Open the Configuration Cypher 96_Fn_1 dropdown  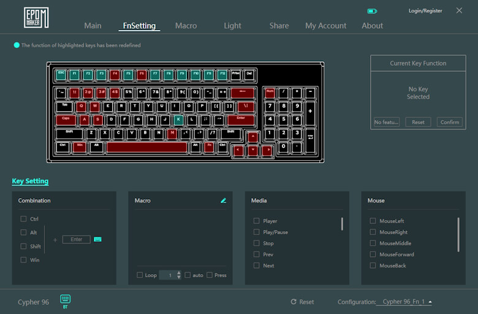404,302
